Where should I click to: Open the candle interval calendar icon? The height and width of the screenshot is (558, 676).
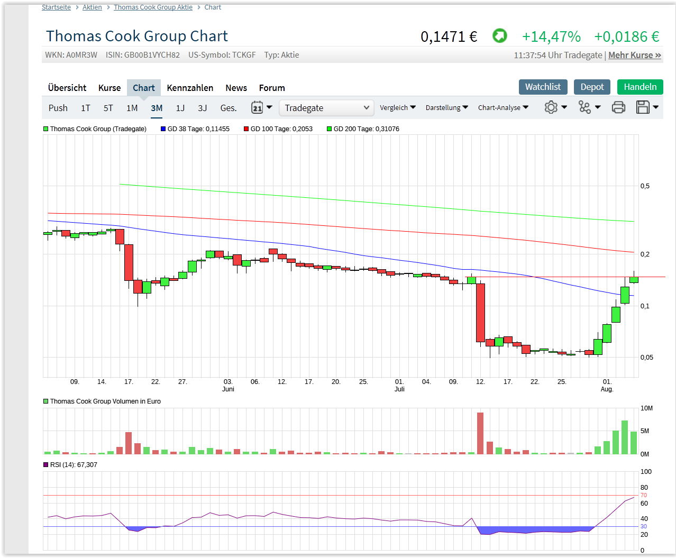tap(258, 107)
